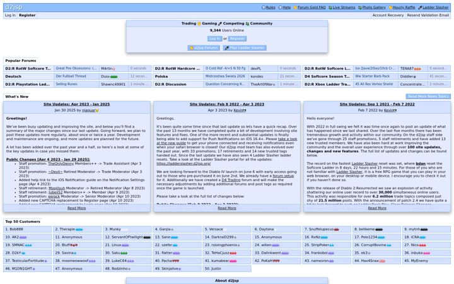Click Read More News Topics button

pos(428,96)
